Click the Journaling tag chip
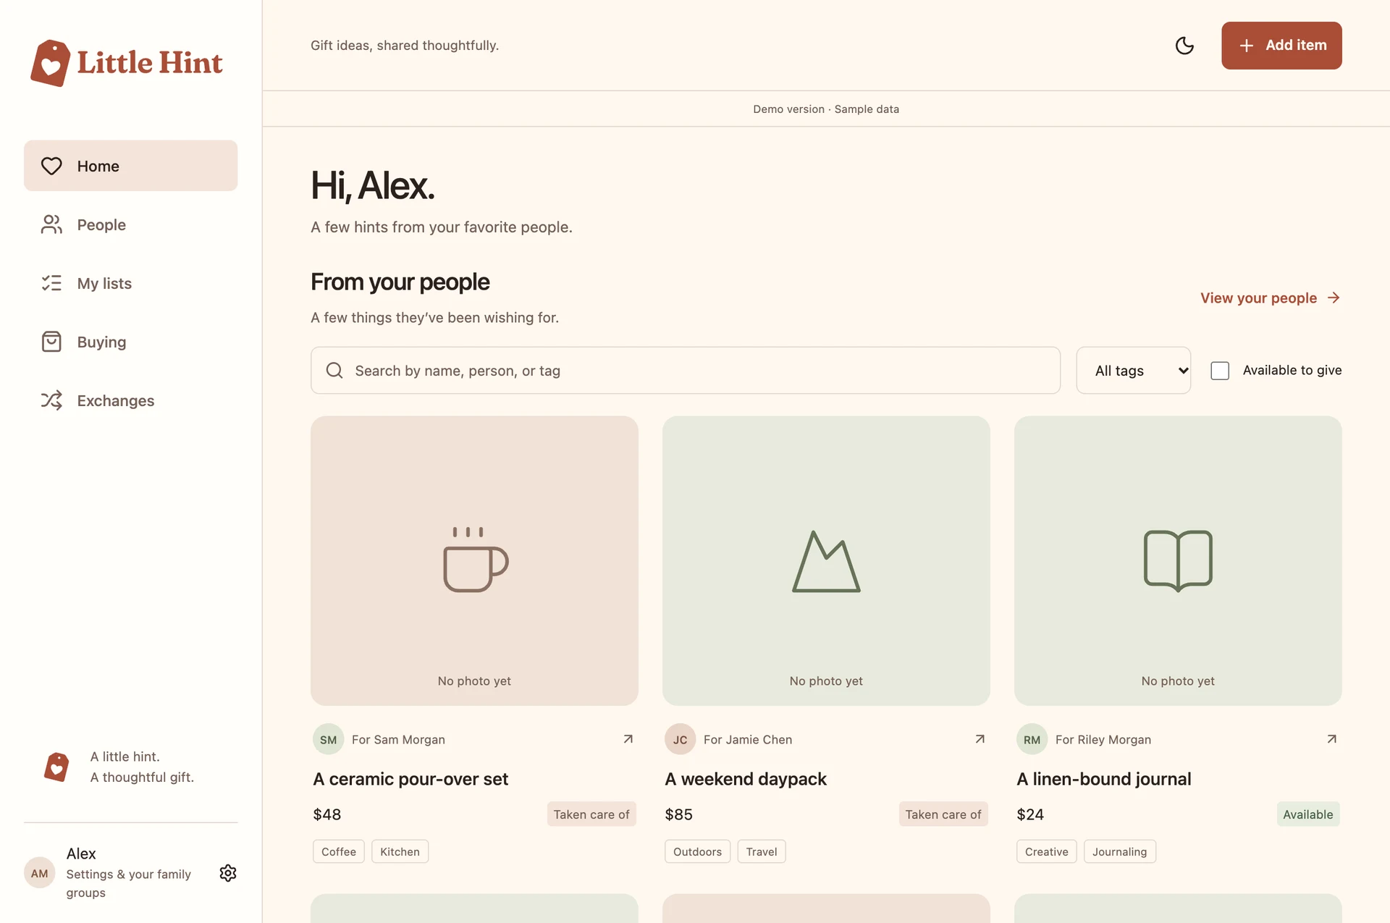This screenshot has height=923, width=1390. coord(1119,851)
